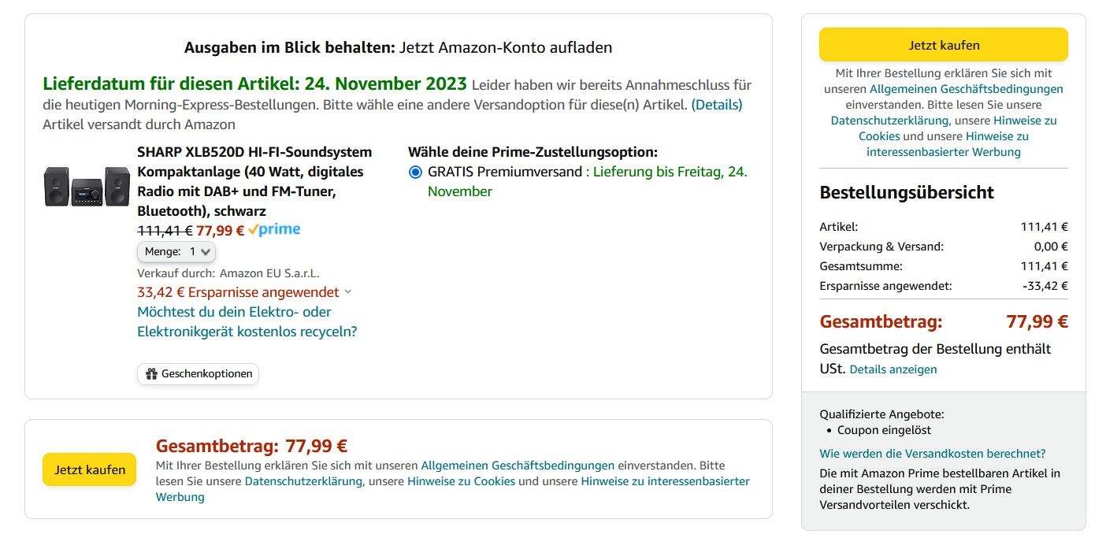
Task: Click the SHARP XLB520D product title
Action: [x=254, y=181]
